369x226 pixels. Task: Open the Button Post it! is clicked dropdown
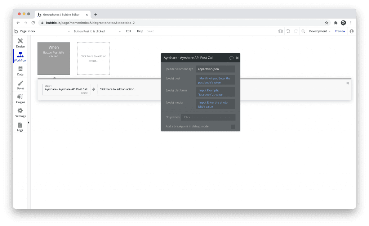pos(97,31)
